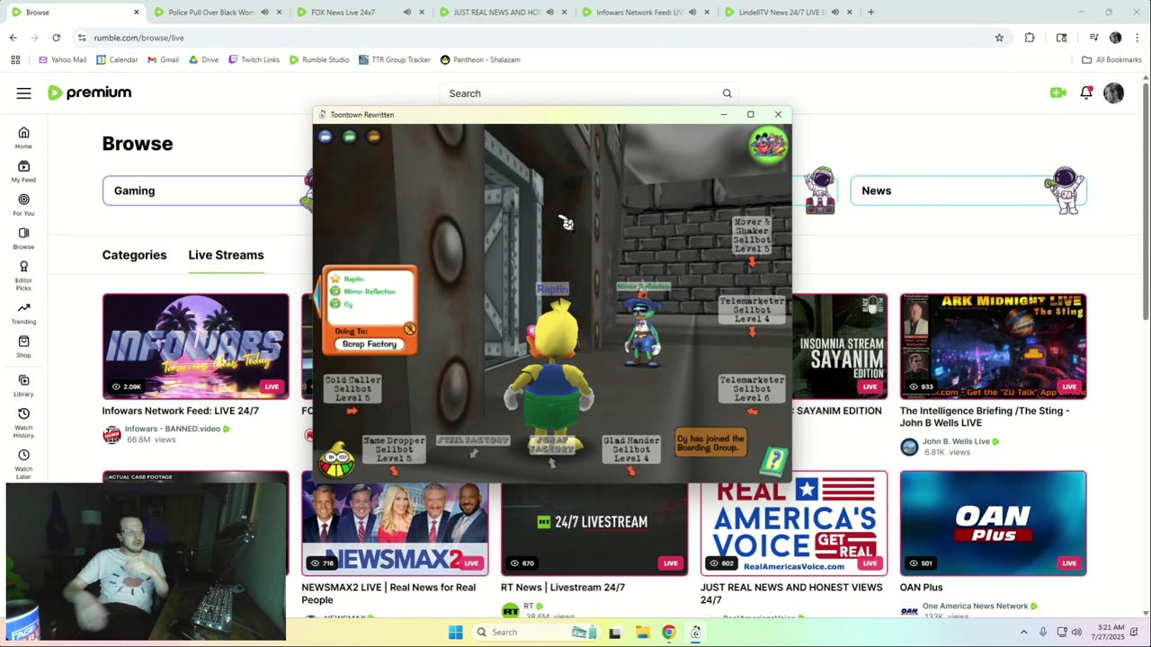The image size is (1151, 647).
Task: Go to Home in Rumble sidebar
Action: click(x=23, y=137)
